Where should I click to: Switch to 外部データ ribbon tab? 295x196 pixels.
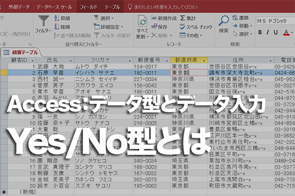coord(19,7)
